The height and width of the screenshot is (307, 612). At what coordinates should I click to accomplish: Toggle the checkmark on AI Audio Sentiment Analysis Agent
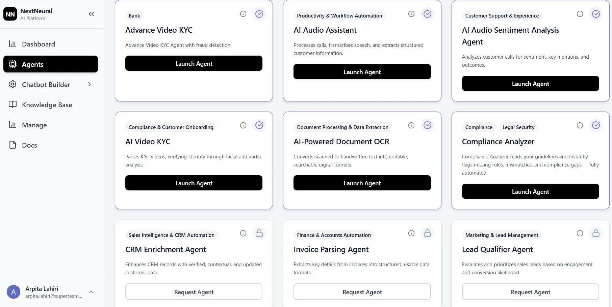tap(596, 14)
